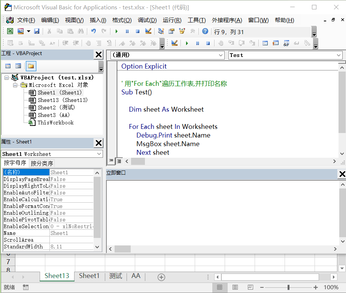Open the Watch Window icon in the debug toolbar
346x293 pixels.
(286, 43)
